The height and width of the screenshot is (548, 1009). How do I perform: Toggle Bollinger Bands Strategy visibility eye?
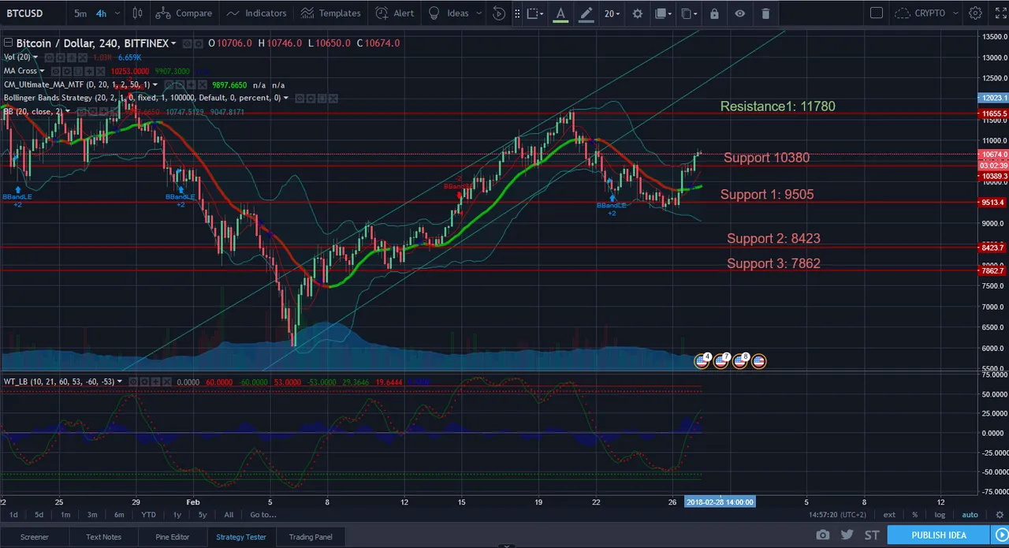(300, 98)
